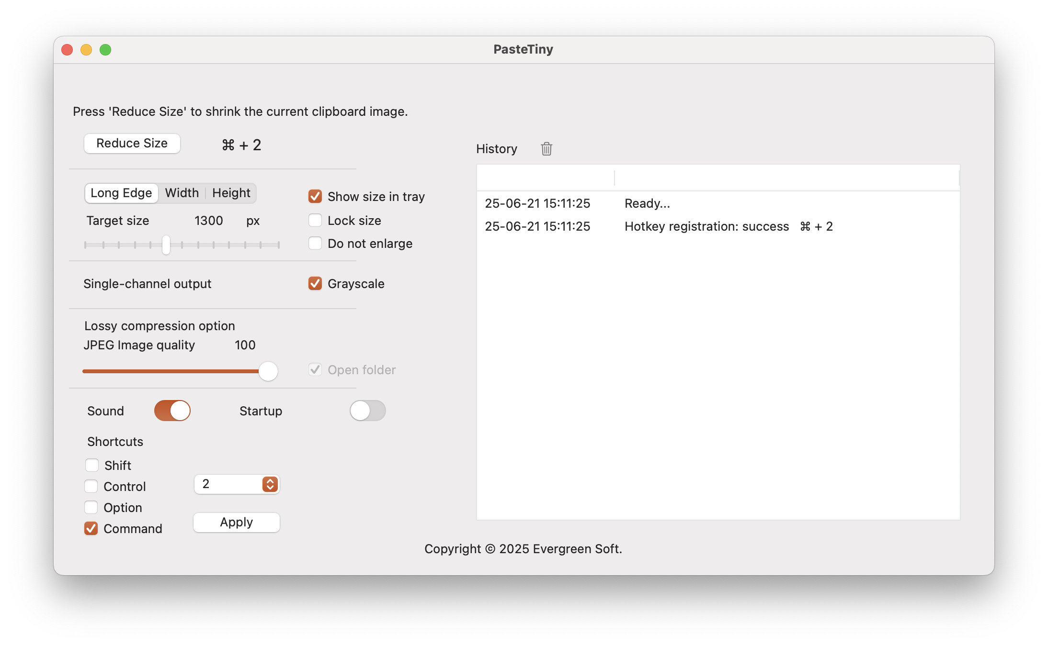Enable the Lock size checkbox
This screenshot has height=646, width=1048.
(x=315, y=220)
